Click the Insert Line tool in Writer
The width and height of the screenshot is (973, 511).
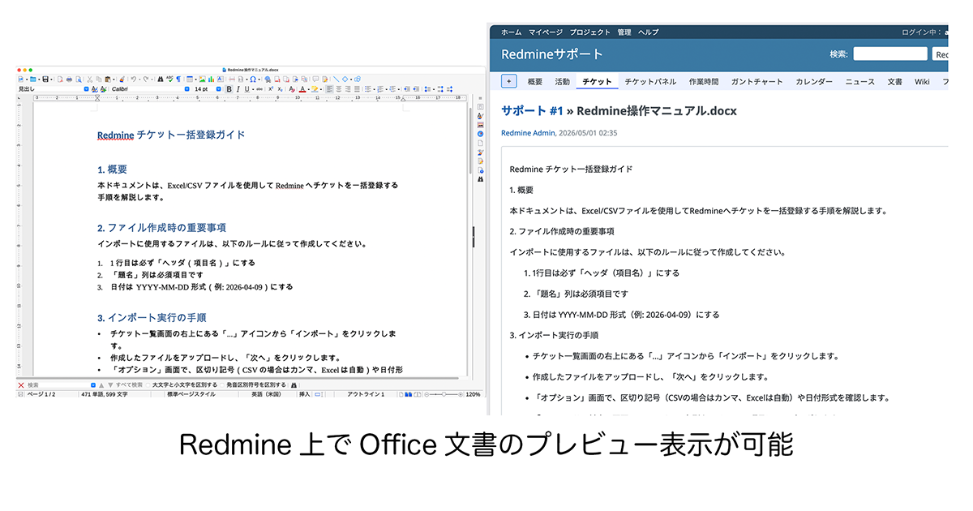pyautogui.click(x=336, y=79)
